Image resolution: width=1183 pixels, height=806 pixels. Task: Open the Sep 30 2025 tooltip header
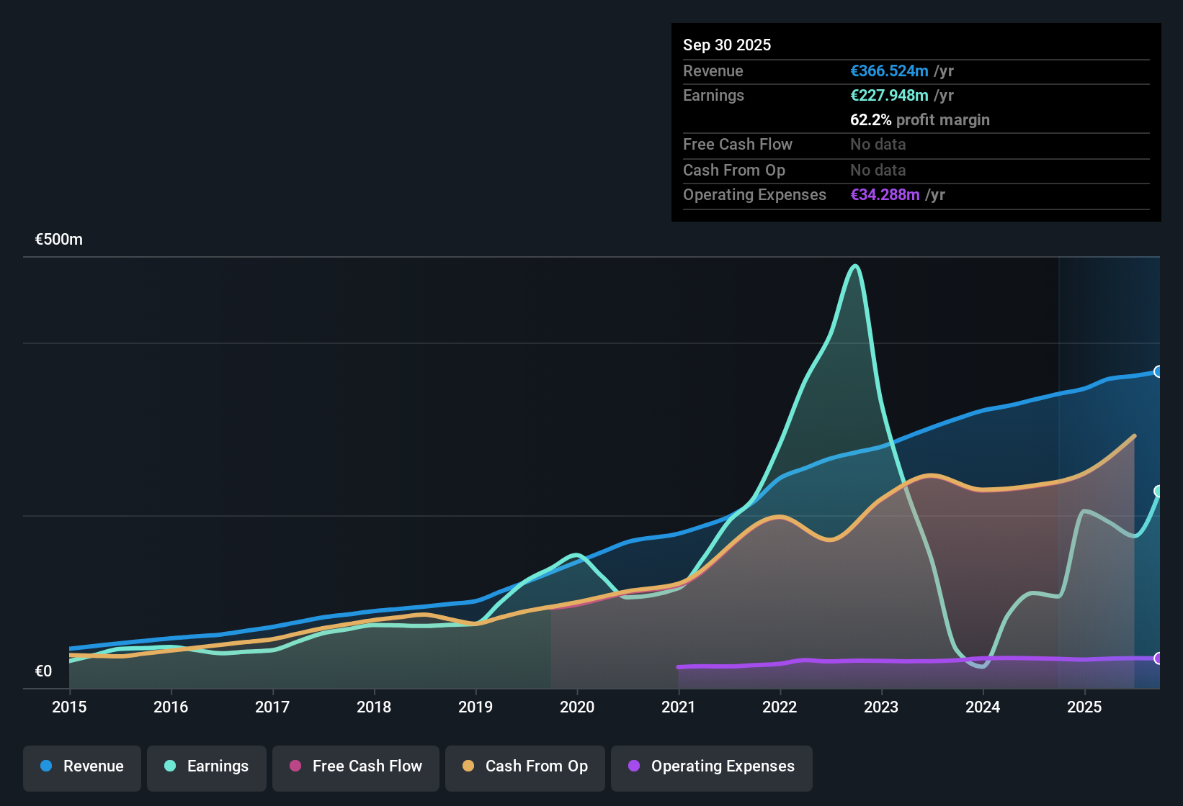coord(728,45)
